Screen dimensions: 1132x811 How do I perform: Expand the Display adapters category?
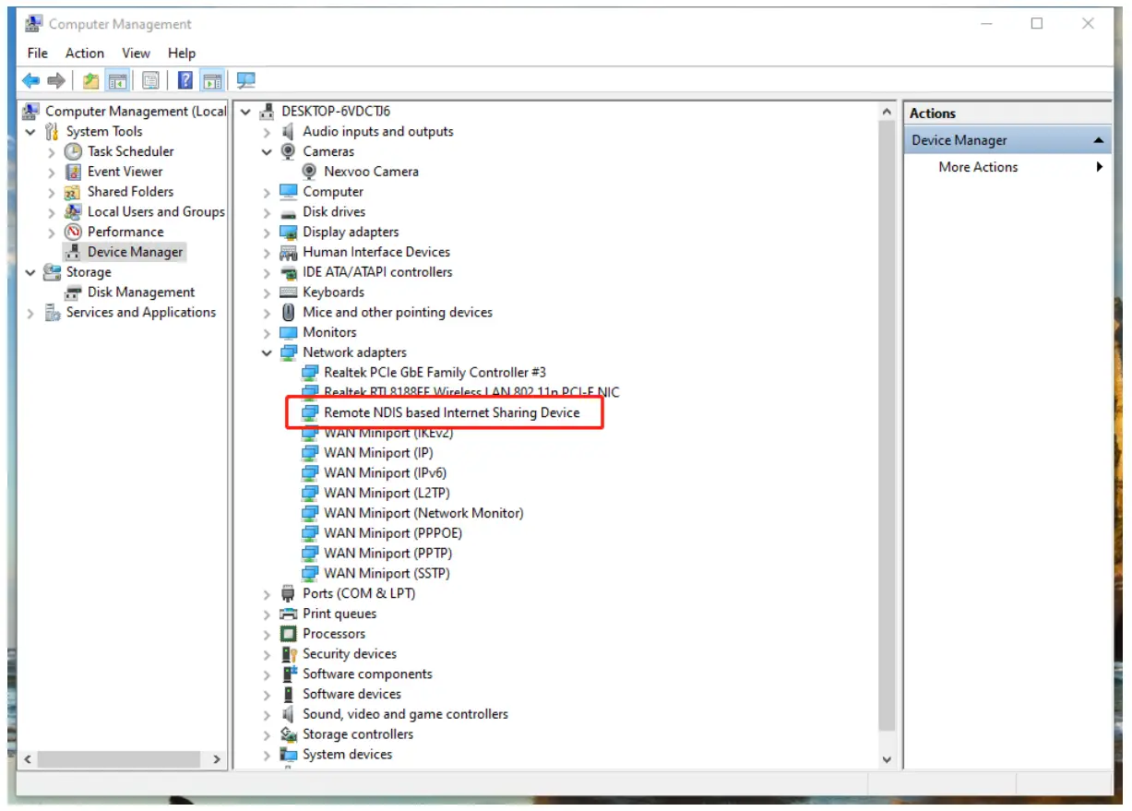pyautogui.click(x=267, y=233)
